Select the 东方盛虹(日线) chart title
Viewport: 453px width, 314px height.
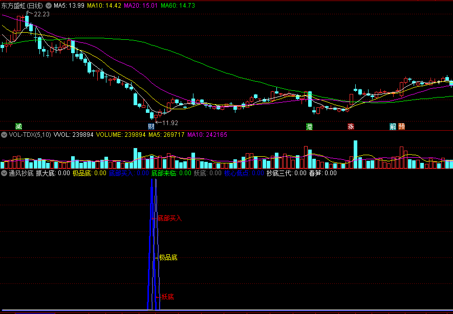[x=22, y=6]
